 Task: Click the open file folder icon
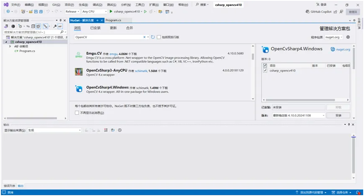coord(31,11)
